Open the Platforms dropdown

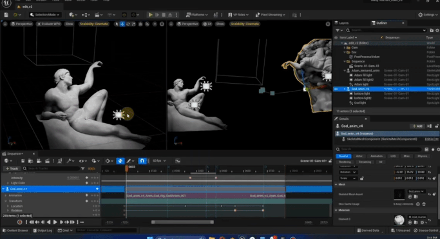pos(196,15)
